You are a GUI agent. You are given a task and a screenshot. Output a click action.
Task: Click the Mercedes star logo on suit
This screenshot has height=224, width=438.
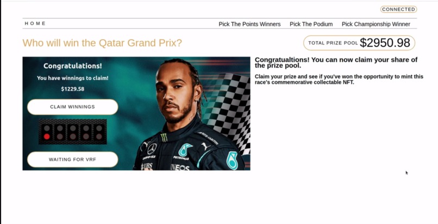[x=152, y=149]
